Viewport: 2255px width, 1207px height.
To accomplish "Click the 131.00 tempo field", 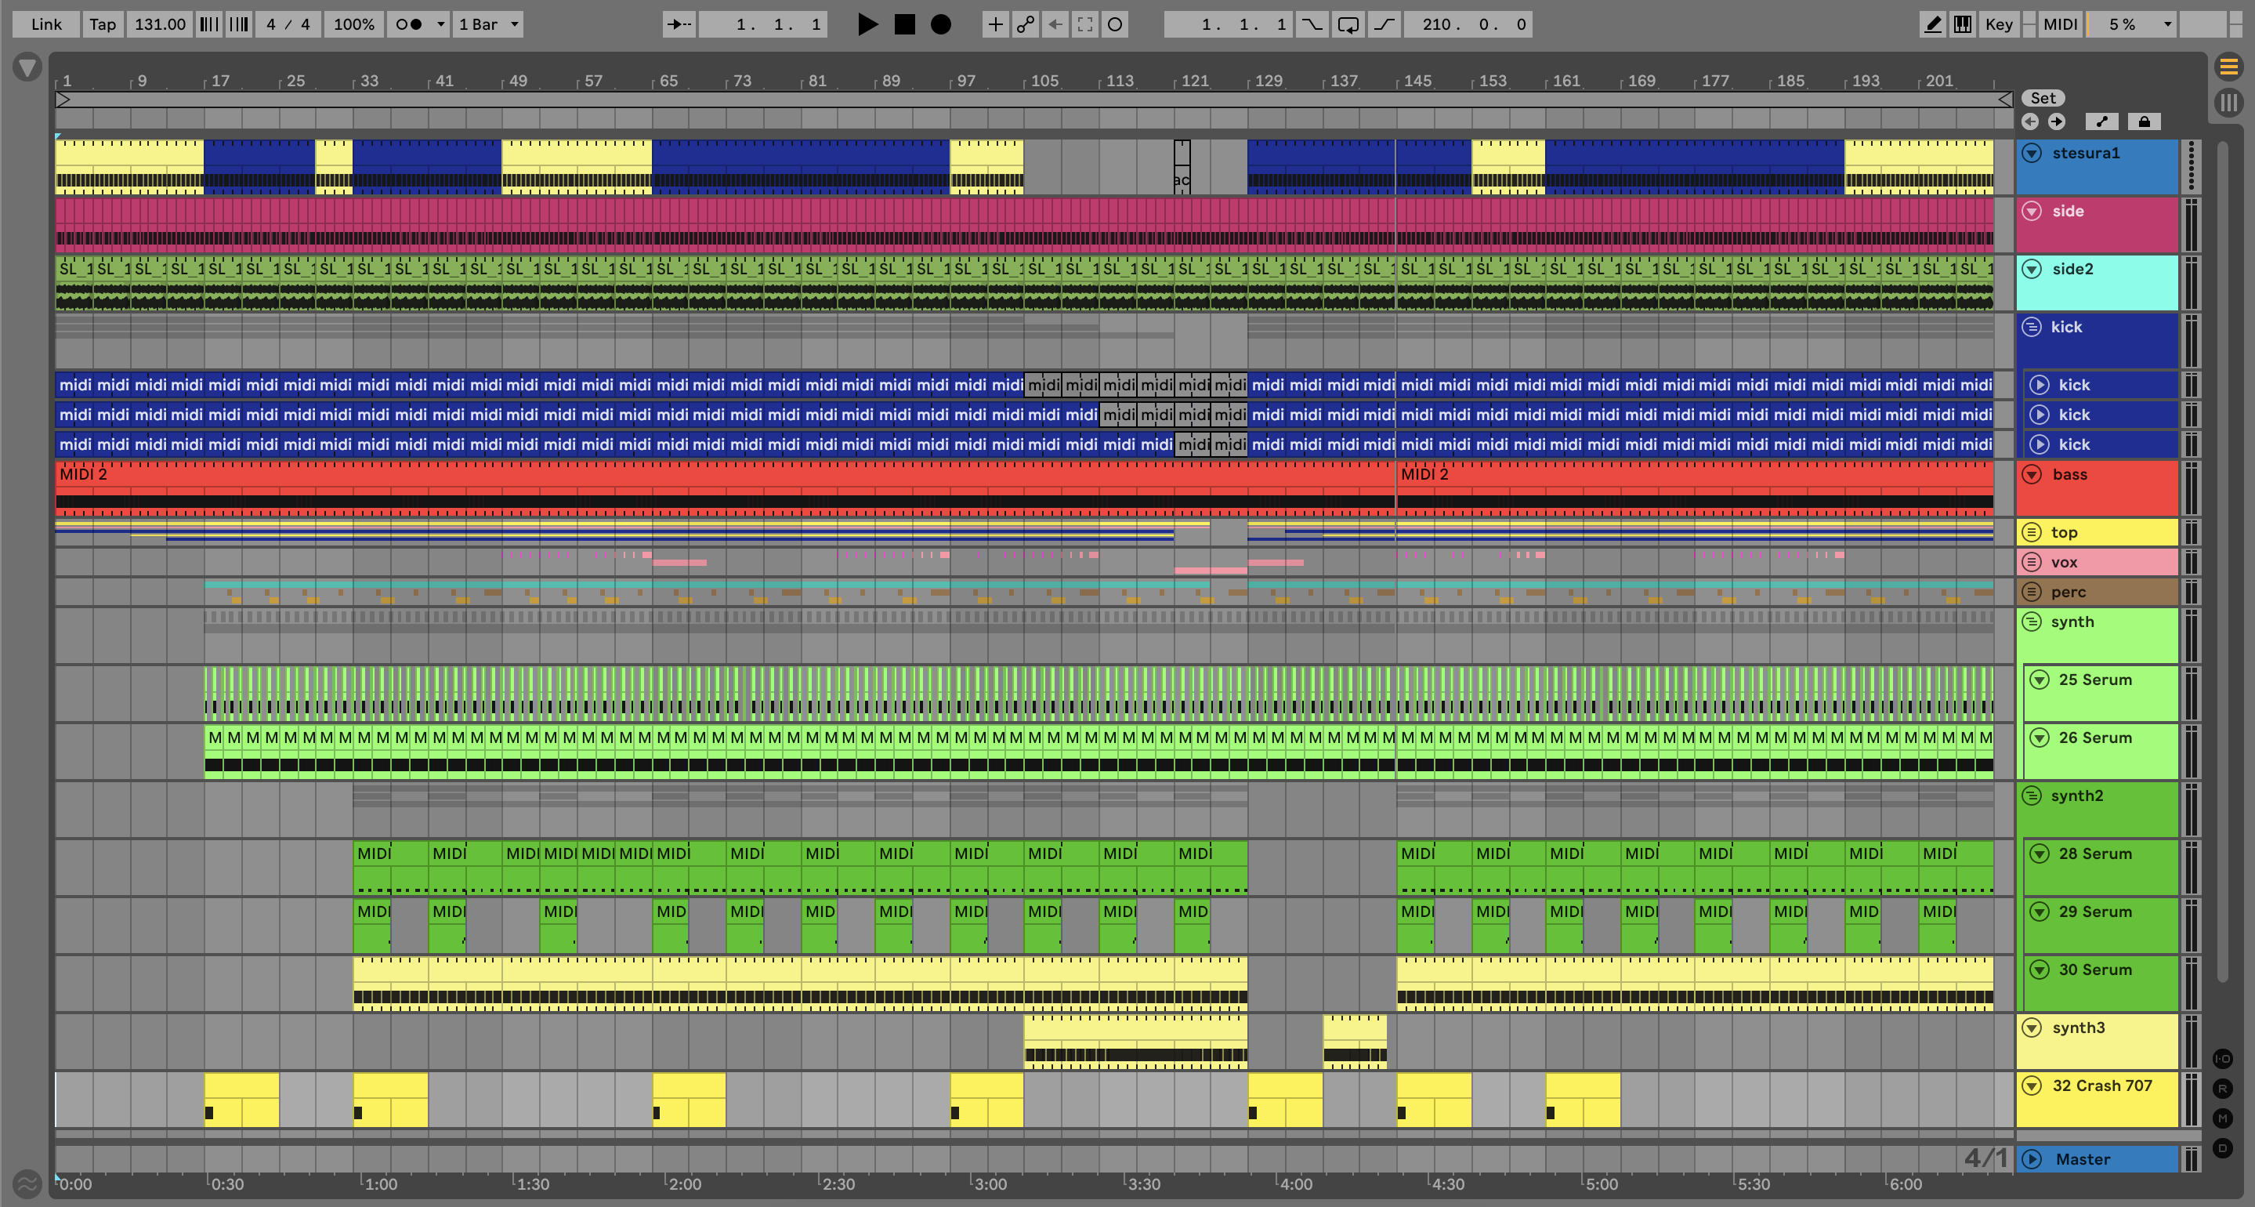I will pos(159,24).
